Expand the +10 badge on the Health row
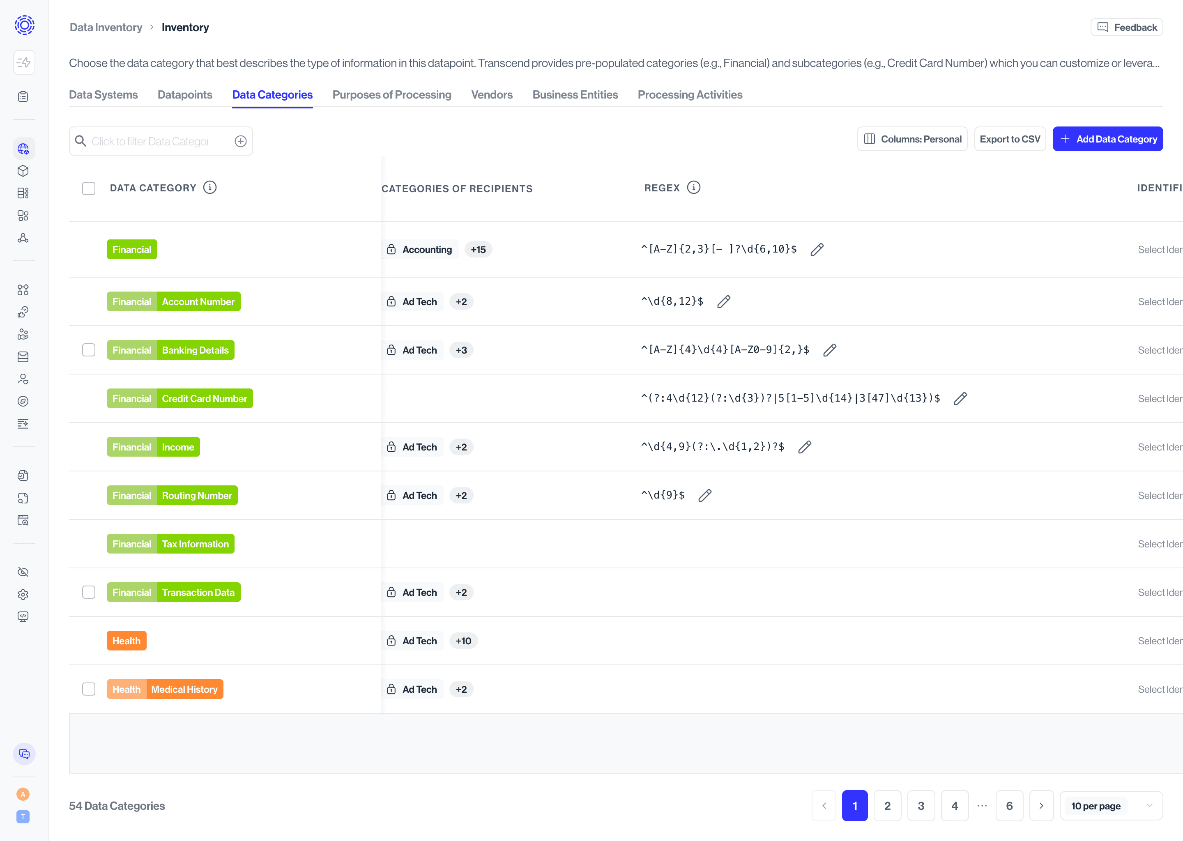The width and height of the screenshot is (1183, 841). [464, 641]
